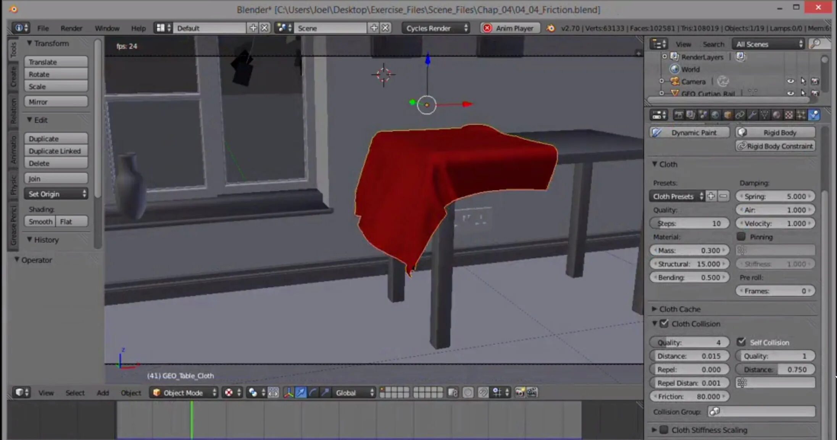This screenshot has height=440, width=837.
Task: Open the Select menu in 3D view header
Action: pos(75,393)
